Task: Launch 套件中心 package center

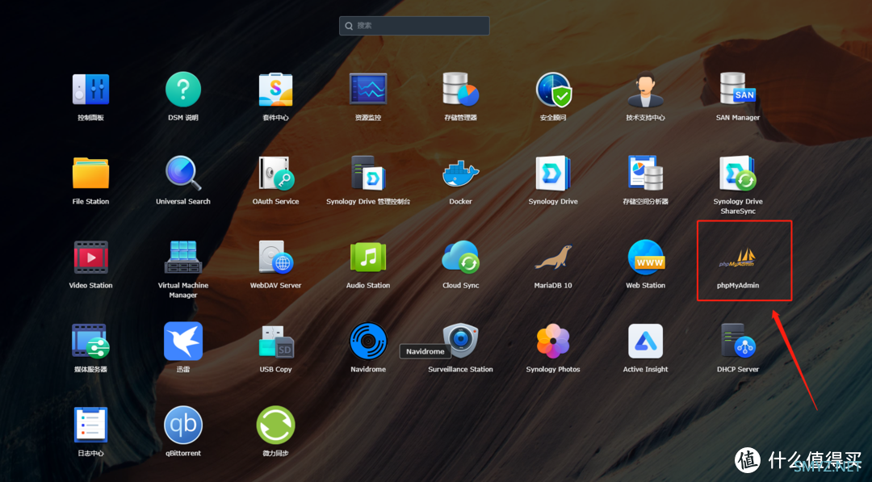Action: pyautogui.click(x=275, y=90)
